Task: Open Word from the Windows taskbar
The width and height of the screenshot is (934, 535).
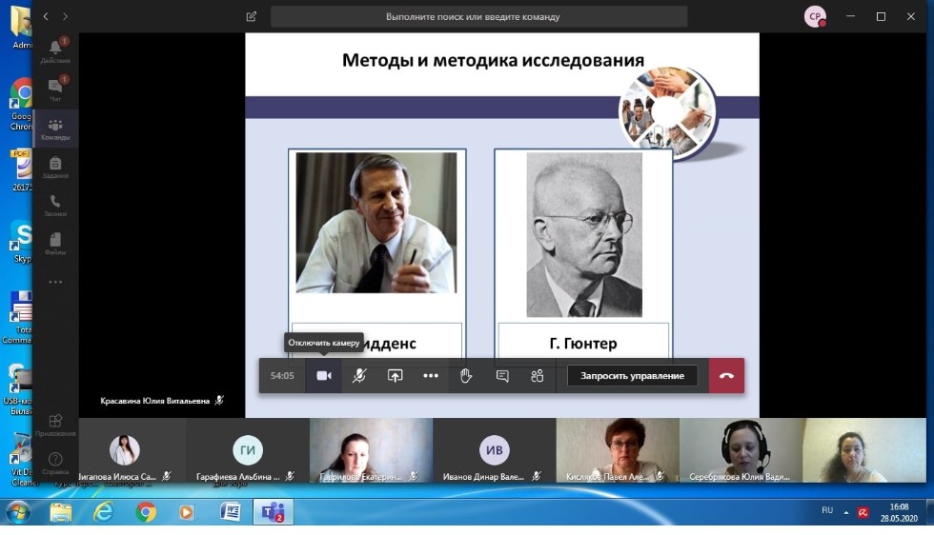Action: (x=230, y=512)
